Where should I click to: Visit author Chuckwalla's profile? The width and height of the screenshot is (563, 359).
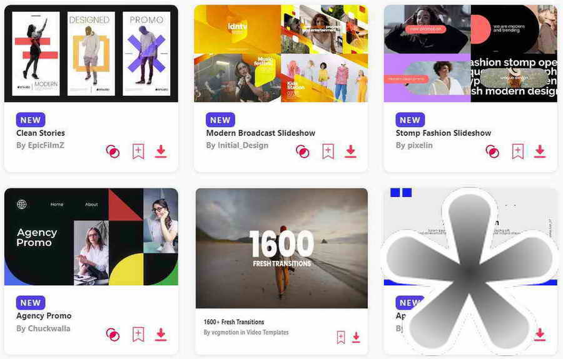pyautogui.click(x=49, y=328)
